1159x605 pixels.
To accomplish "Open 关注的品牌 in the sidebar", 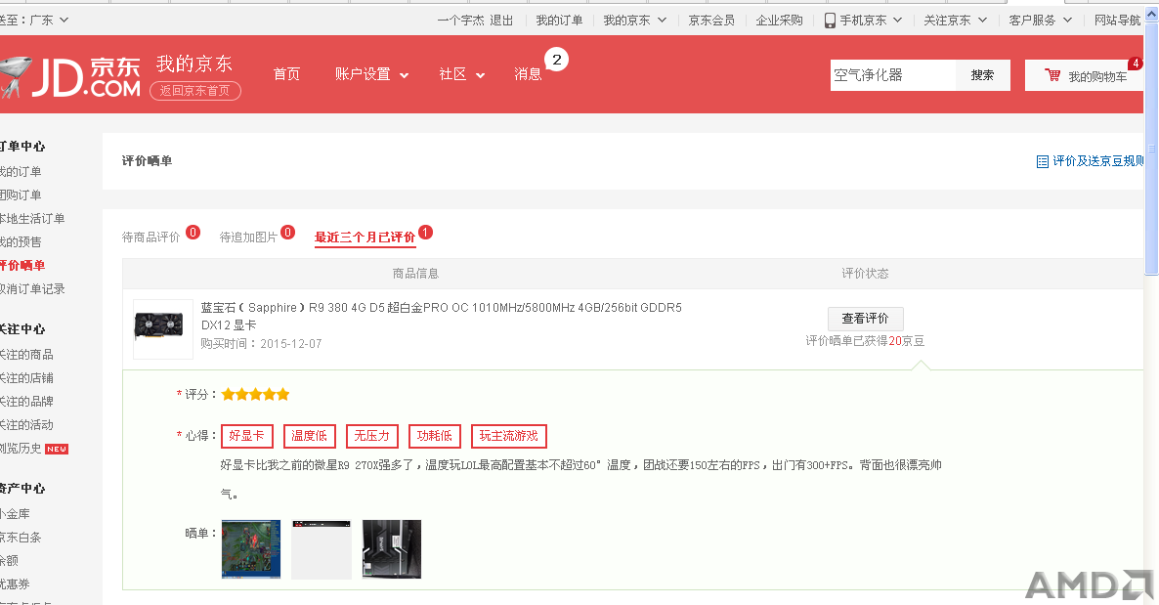I will tap(26, 402).
